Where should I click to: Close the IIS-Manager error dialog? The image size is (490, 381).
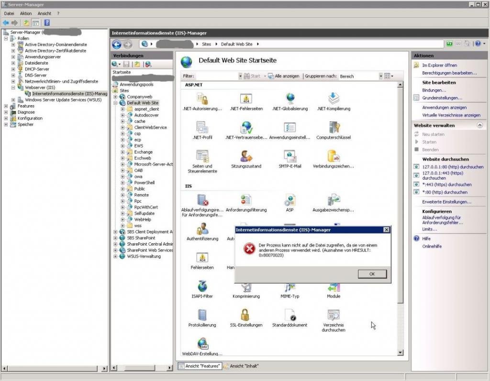point(386,230)
